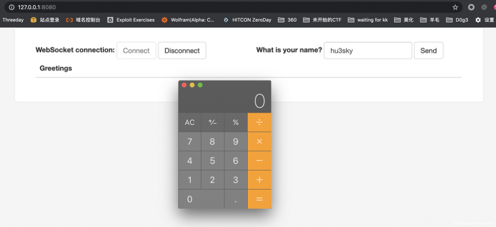The image size is (496, 227).
Task: Focus the name input containing hu3sky
Action: (368, 51)
